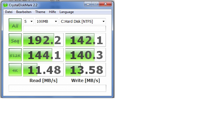
Task: Start the Seq sequential test
Action: pyautogui.click(x=15, y=40)
